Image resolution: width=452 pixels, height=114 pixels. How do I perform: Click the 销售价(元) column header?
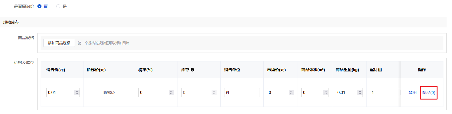click(56, 70)
